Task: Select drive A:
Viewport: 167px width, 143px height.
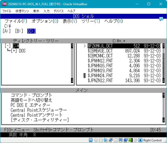Action: pos(7,31)
